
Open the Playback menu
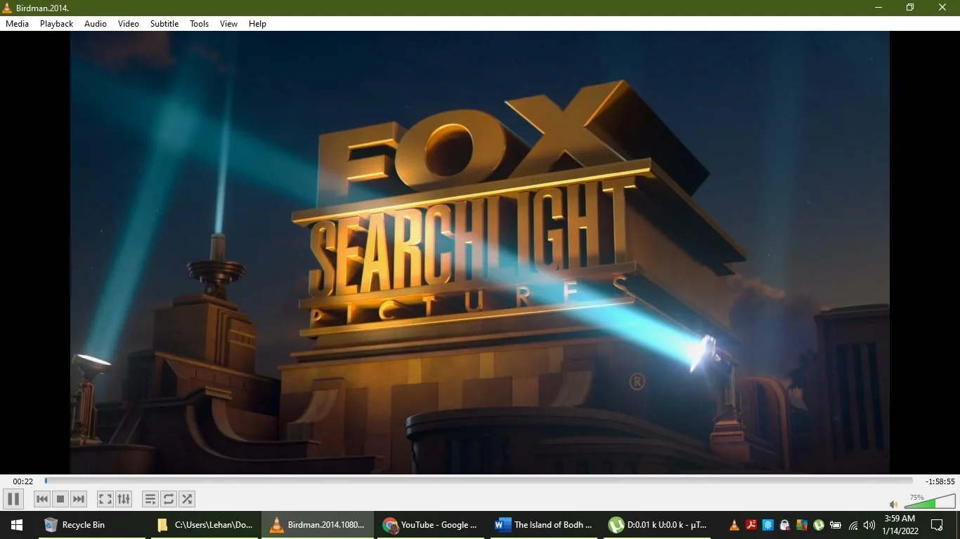56,24
